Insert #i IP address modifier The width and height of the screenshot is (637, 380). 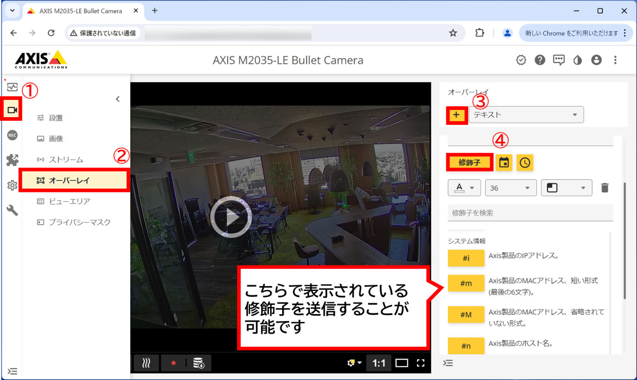pos(466,258)
